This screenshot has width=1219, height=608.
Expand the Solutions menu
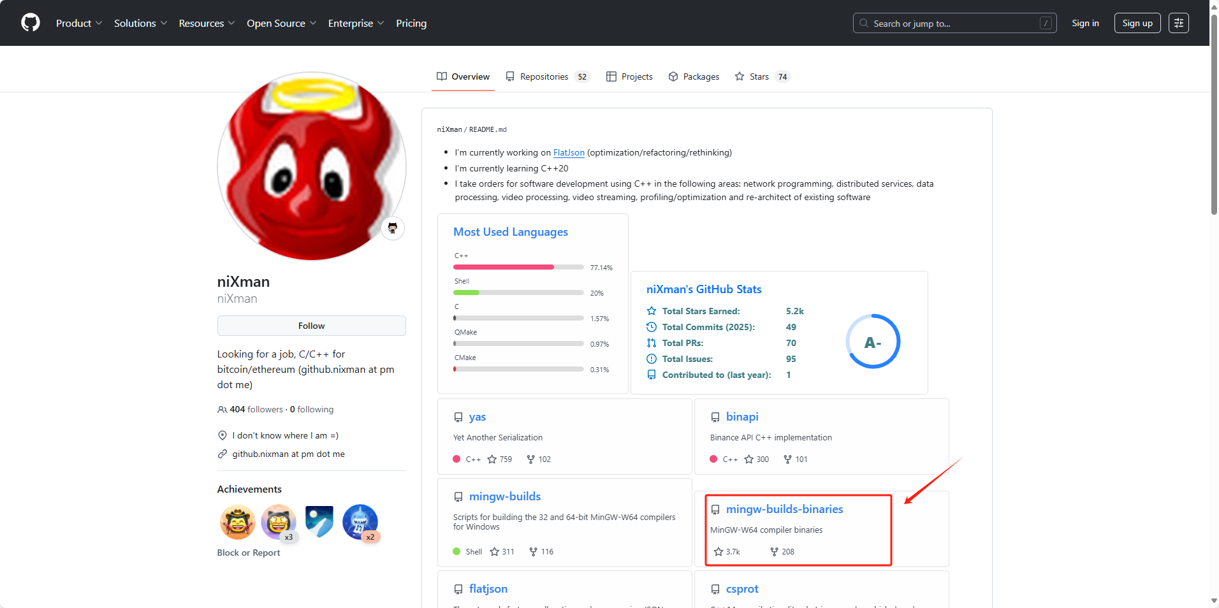point(140,23)
